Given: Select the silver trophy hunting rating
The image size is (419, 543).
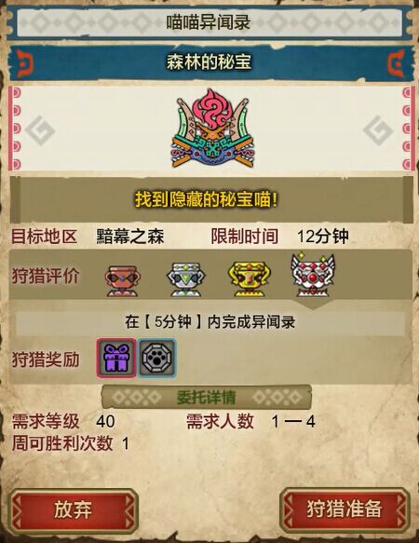Looking at the screenshot, I should tap(186, 279).
